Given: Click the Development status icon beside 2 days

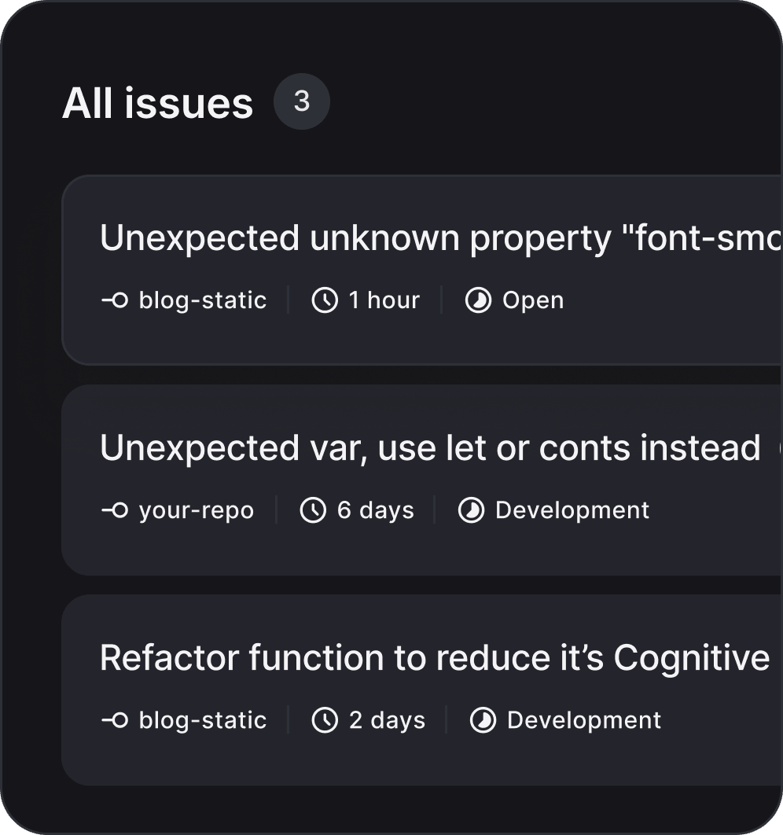Looking at the screenshot, I should click(x=483, y=719).
